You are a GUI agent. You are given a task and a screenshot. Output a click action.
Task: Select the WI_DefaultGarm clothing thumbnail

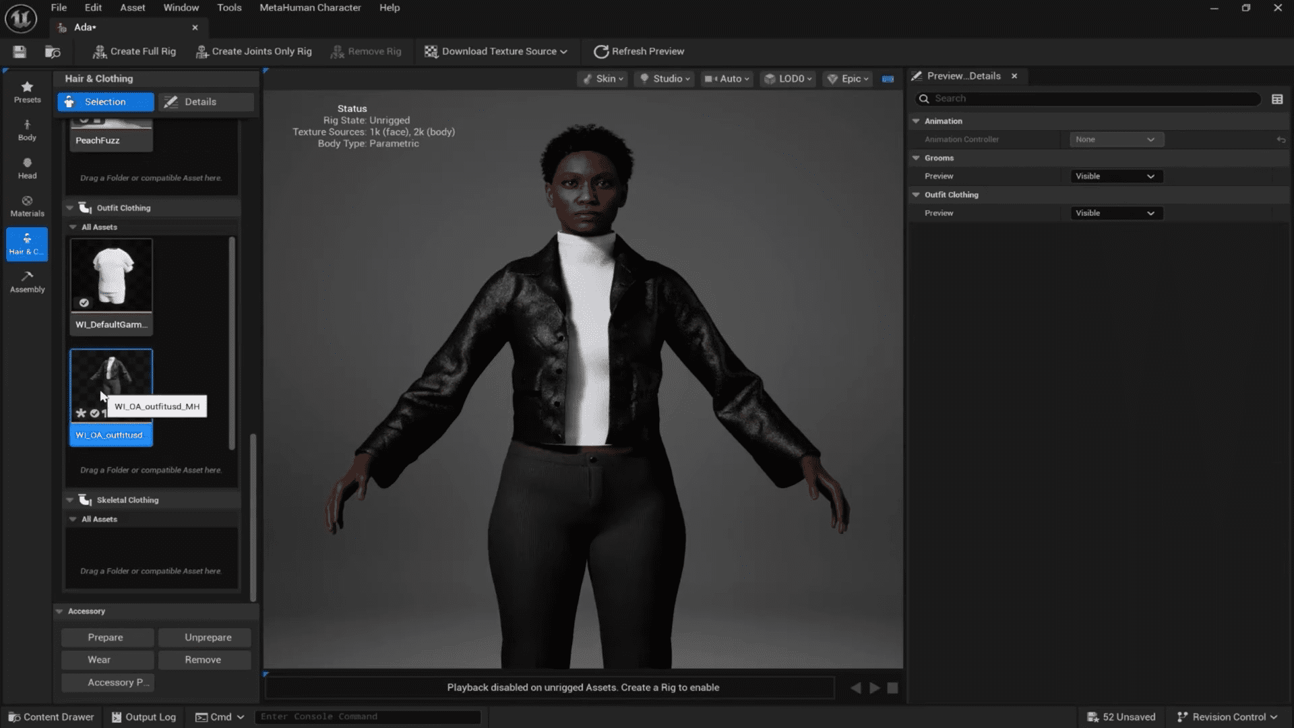click(x=111, y=275)
